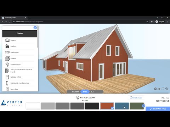The width and height of the screenshot is (170, 127).
Task: Click the share arrow icon
Action: tap(159, 89)
